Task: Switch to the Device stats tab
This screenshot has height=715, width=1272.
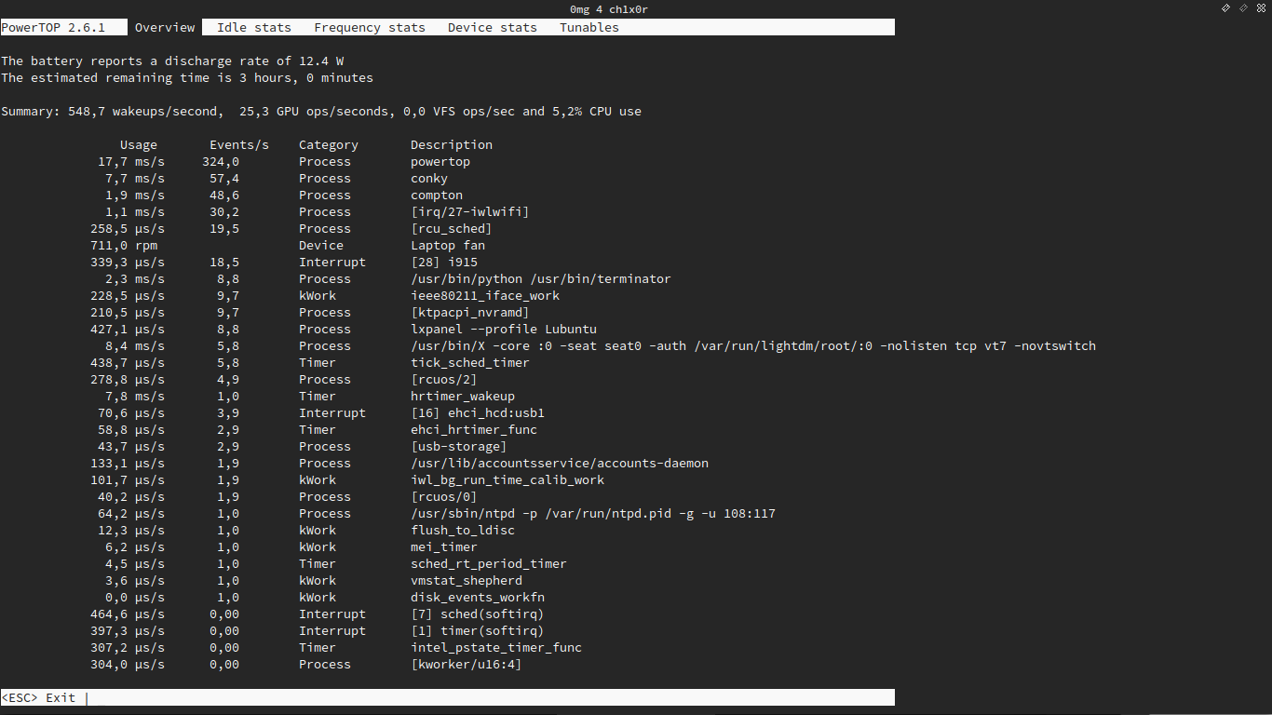Action: coord(493,27)
